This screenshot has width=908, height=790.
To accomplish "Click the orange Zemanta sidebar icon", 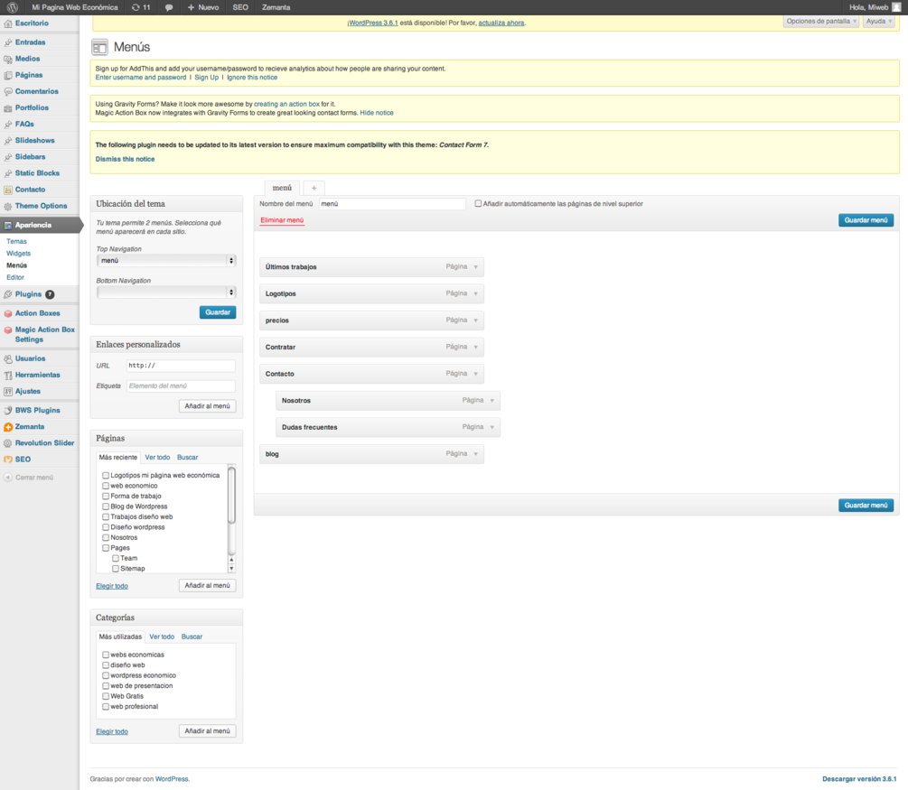I will 8,427.
